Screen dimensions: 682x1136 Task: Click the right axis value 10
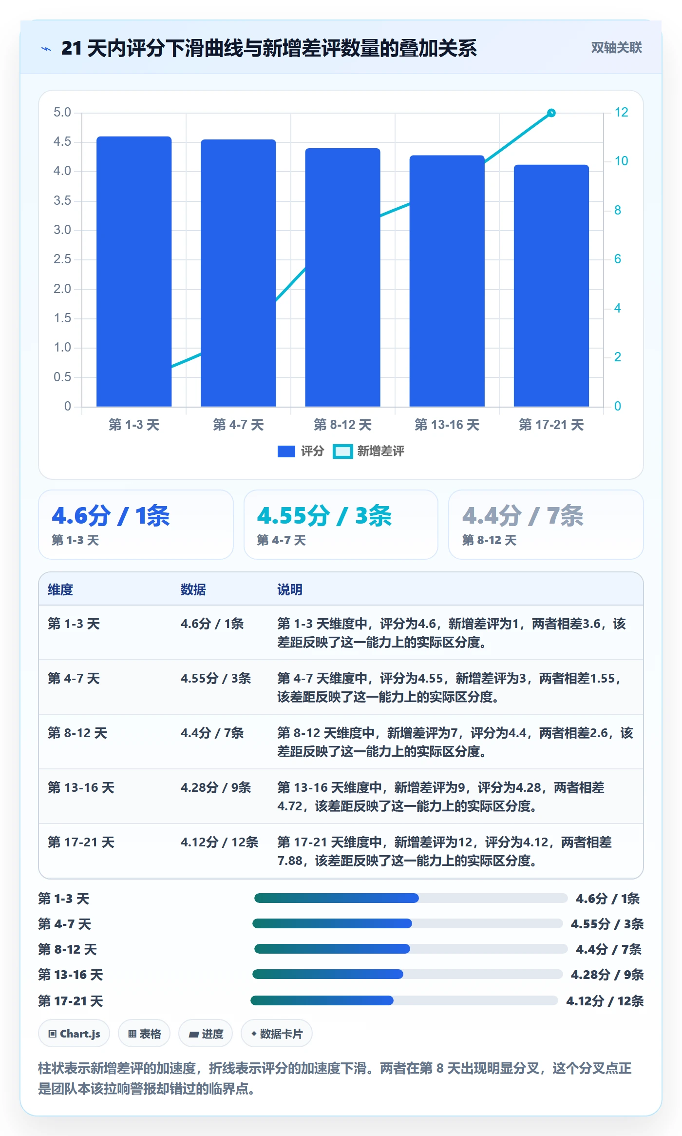point(621,161)
